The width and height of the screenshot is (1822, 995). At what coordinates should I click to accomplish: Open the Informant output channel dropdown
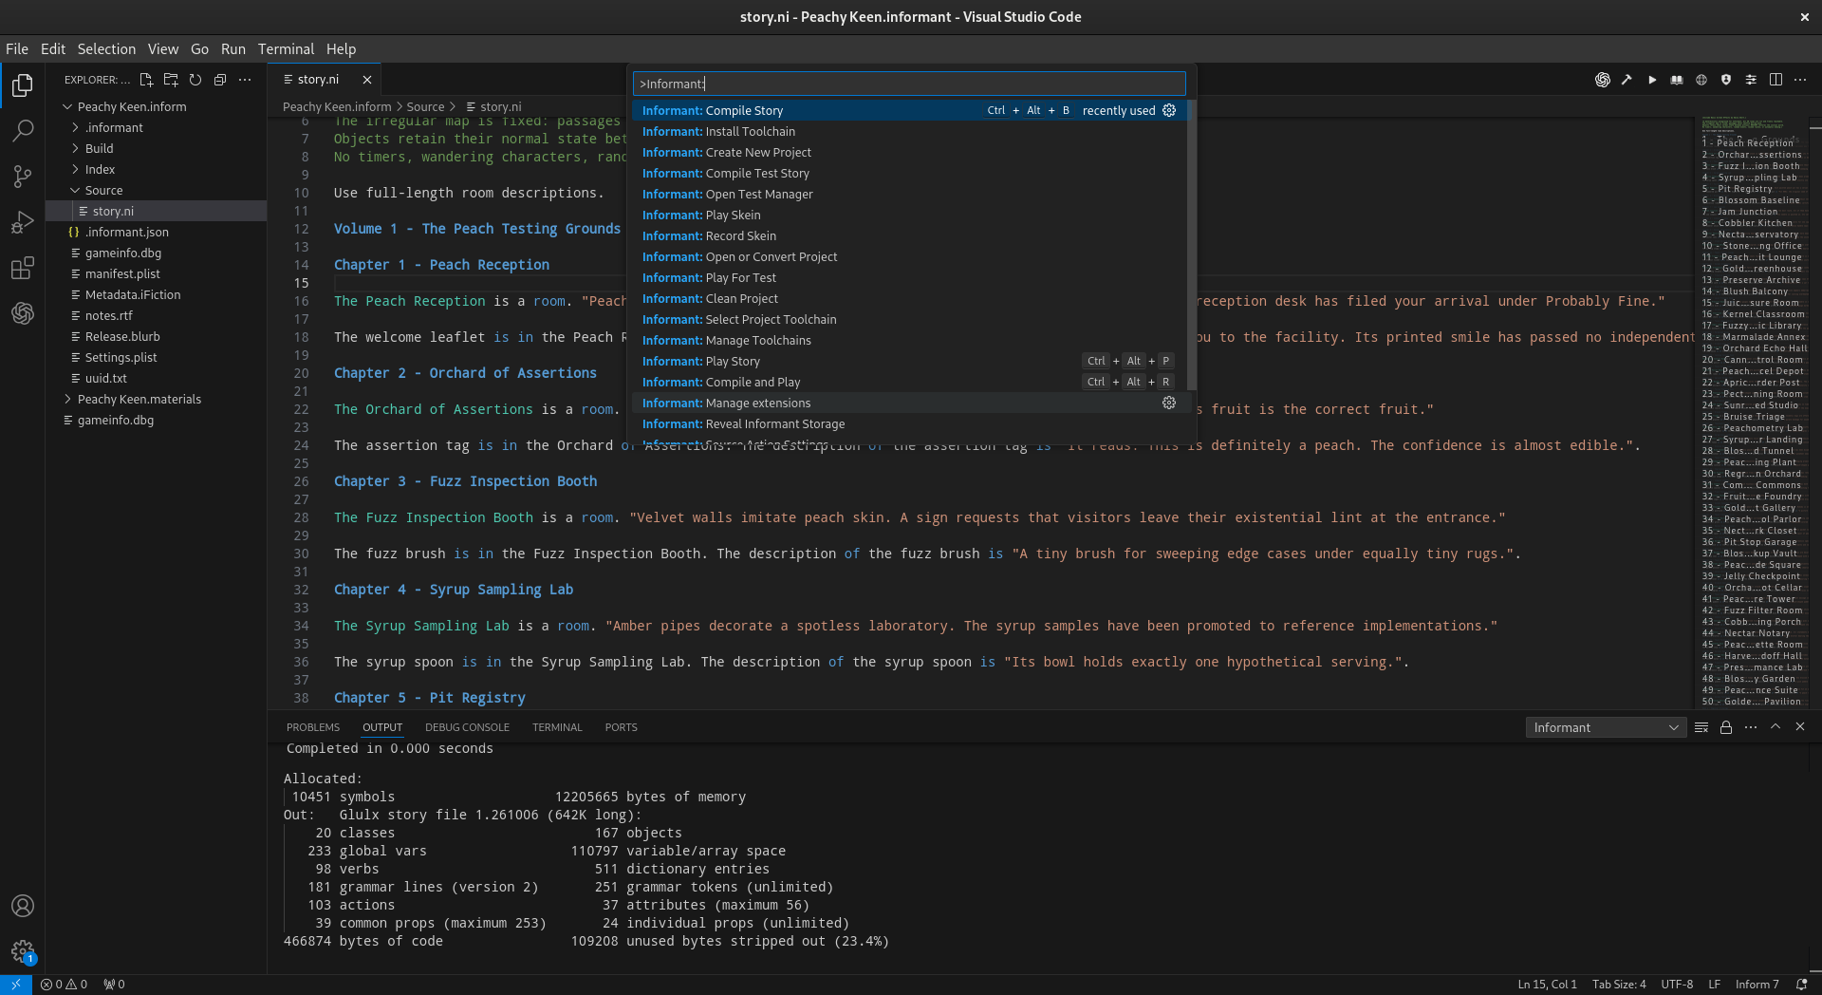click(1607, 727)
